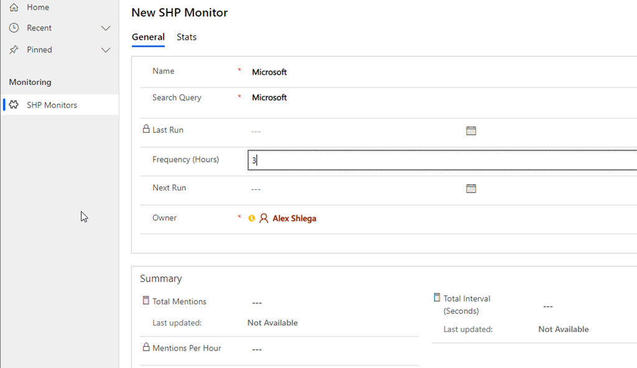Image resolution: width=637 pixels, height=368 pixels.
Task: Click the 'Next Run' field label
Action: 169,188
